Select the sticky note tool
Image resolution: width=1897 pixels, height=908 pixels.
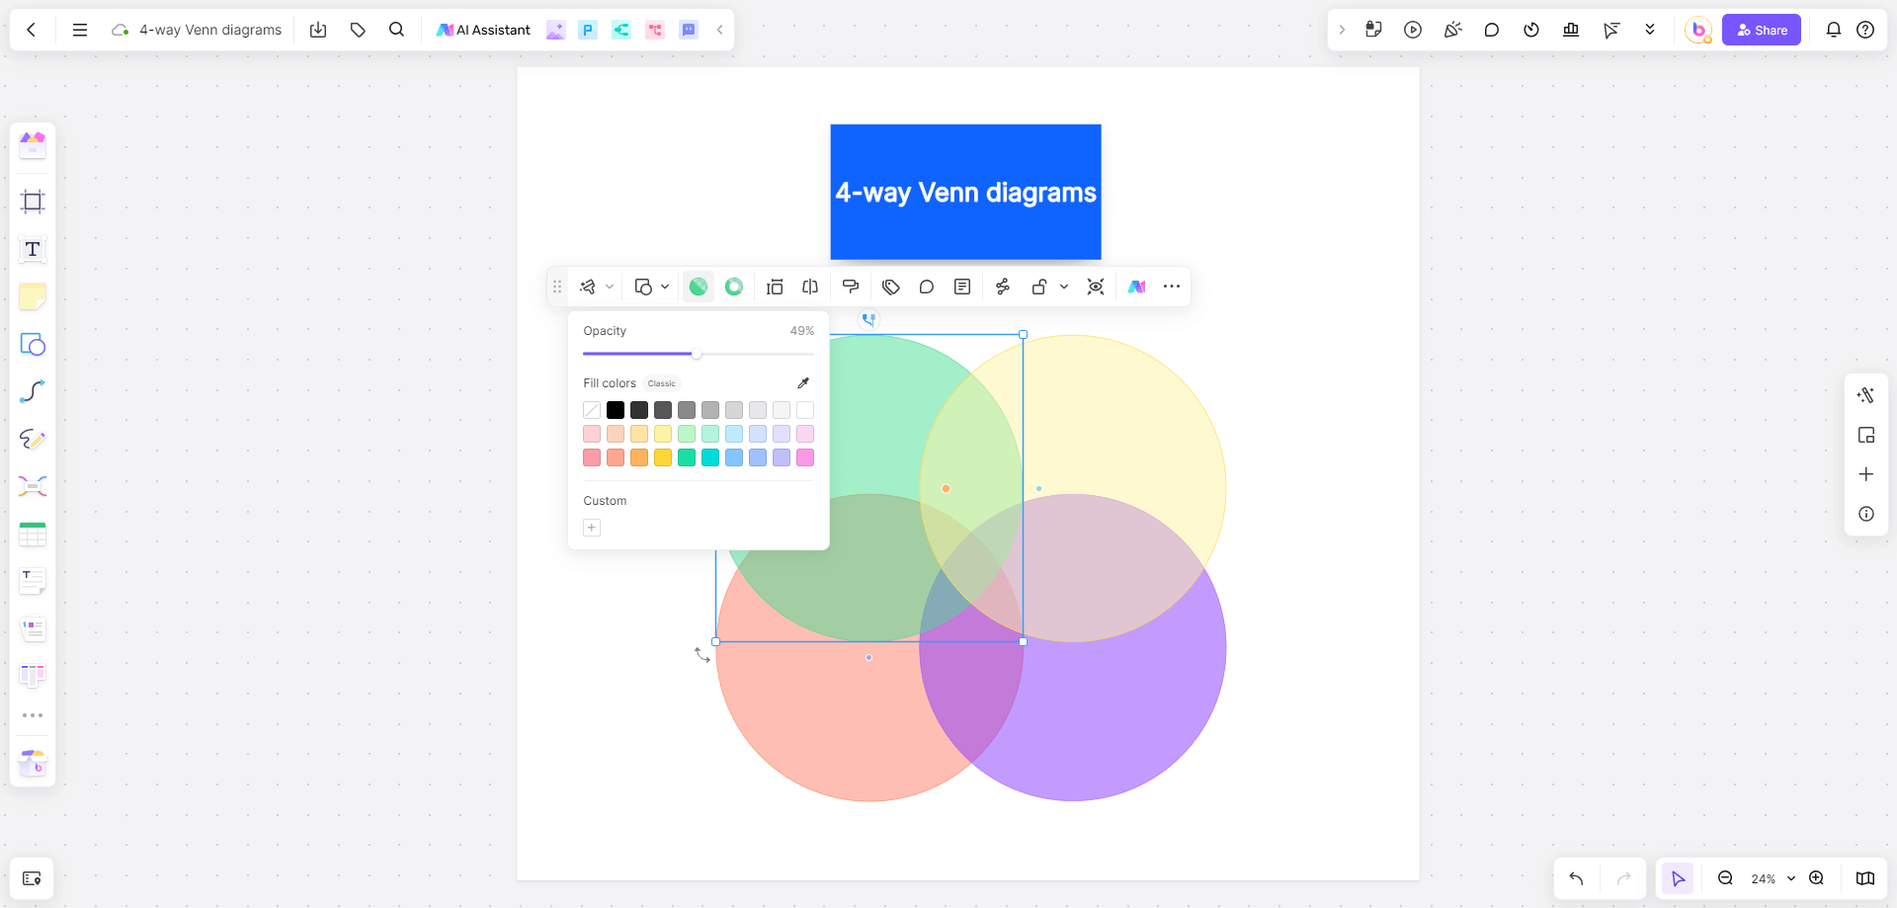tap(33, 296)
